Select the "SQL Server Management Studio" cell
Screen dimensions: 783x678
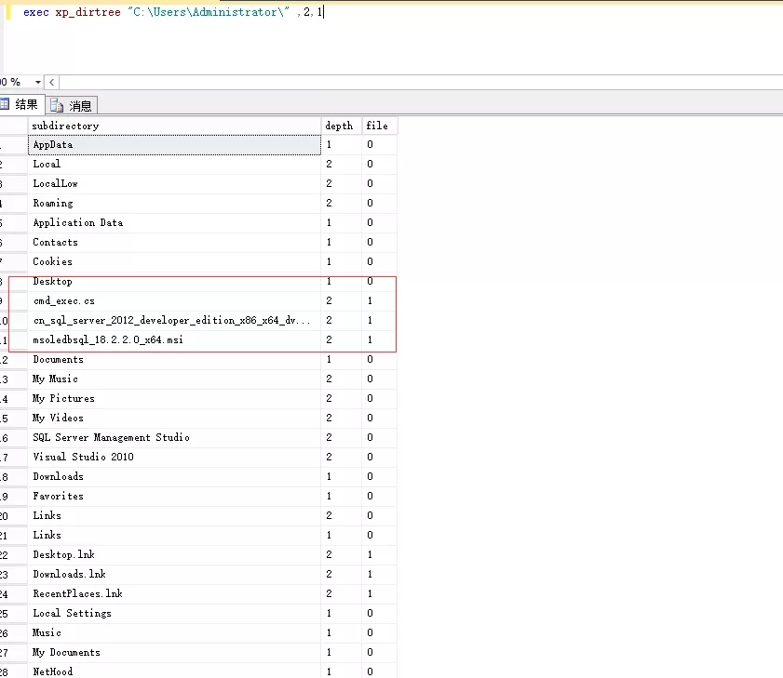tap(174, 437)
